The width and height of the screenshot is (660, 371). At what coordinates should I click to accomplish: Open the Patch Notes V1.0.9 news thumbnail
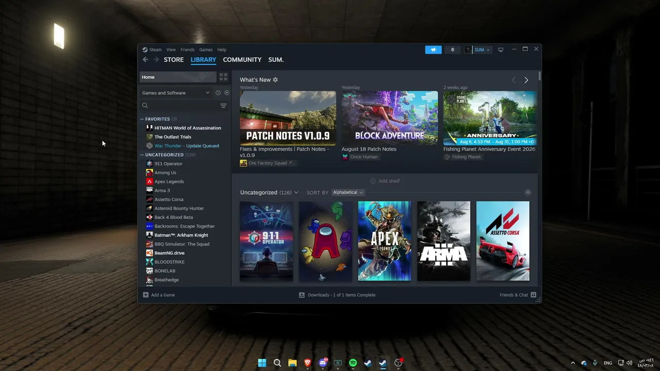click(288, 118)
